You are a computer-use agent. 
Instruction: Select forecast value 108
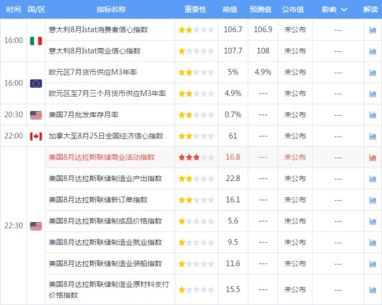[x=263, y=51]
